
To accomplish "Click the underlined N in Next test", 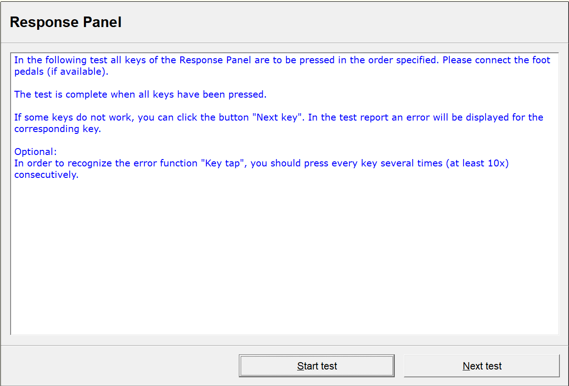I will click(x=466, y=366).
